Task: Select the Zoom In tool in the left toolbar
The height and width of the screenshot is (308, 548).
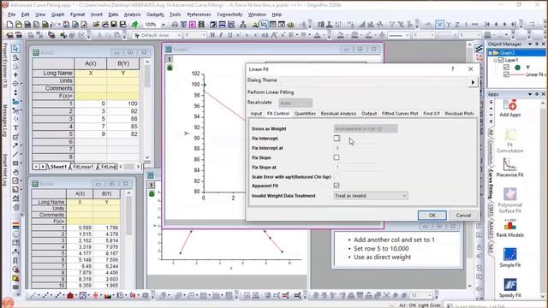Action: (15, 57)
